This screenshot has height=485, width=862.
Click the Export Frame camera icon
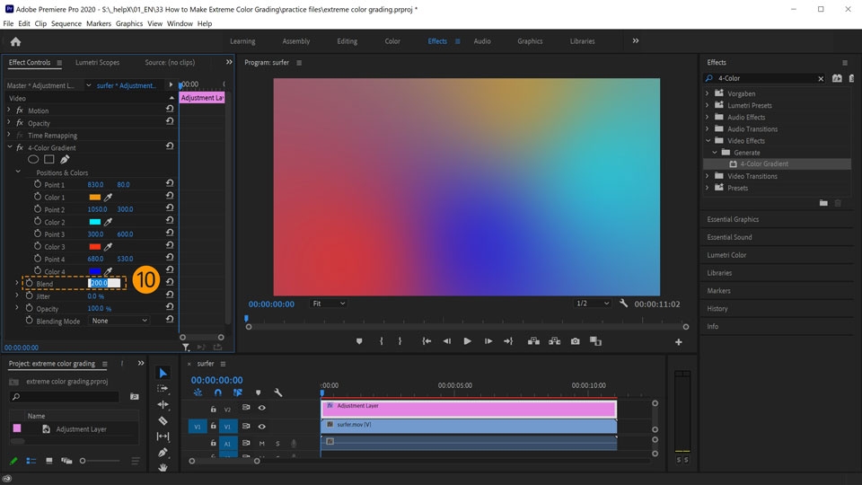[x=575, y=341]
